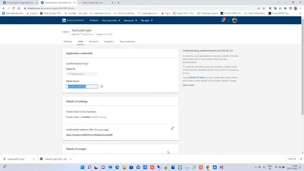The image size is (304, 171).
Task: Open the Team members tab
Action: (x=127, y=41)
